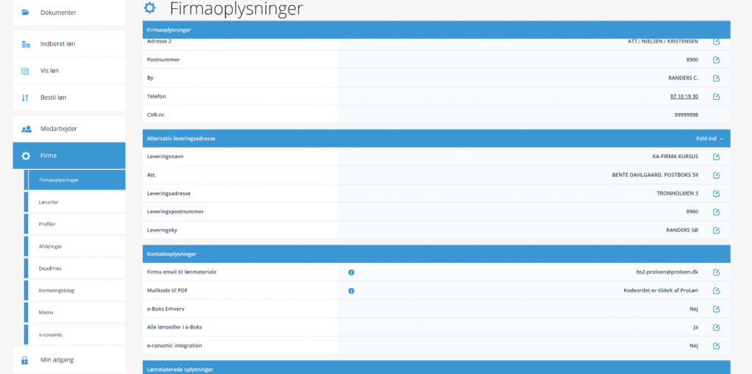Screen dimensions: 752x374
Task: Click edit icon for Leveringsby row
Action: [x=716, y=230]
